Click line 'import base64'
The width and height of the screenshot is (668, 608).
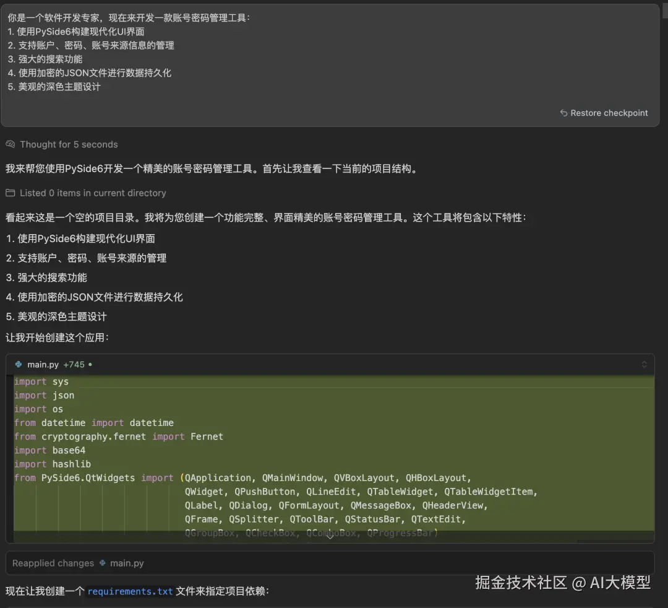[50, 450]
